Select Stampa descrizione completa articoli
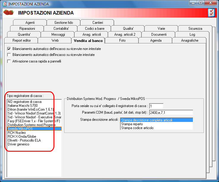219x182 pixels. click(157, 120)
